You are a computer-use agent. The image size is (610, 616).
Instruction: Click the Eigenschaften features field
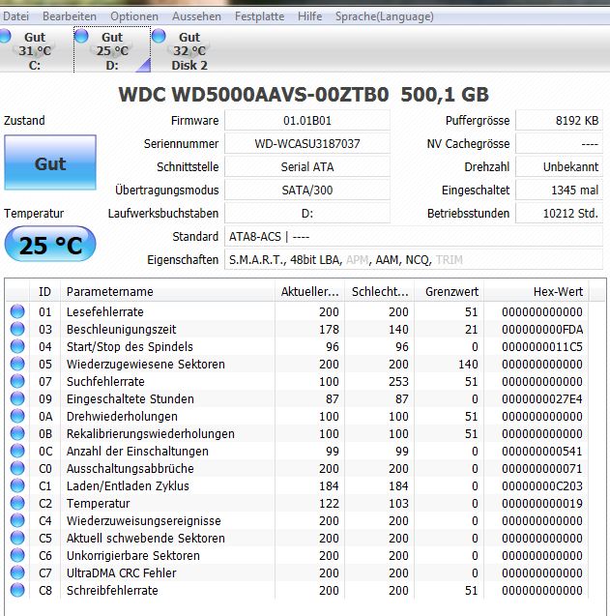pos(414,260)
